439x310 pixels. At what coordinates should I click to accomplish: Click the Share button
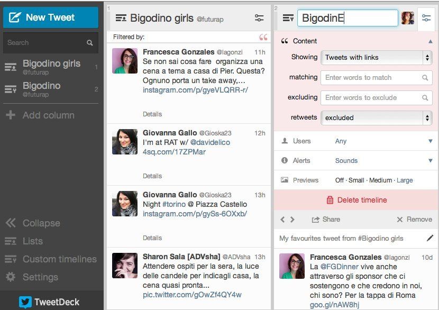326,220
